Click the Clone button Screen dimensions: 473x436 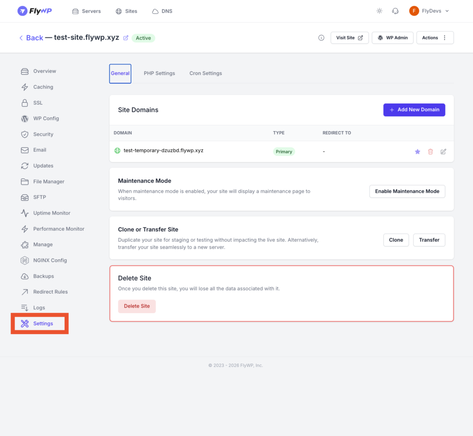(x=396, y=240)
